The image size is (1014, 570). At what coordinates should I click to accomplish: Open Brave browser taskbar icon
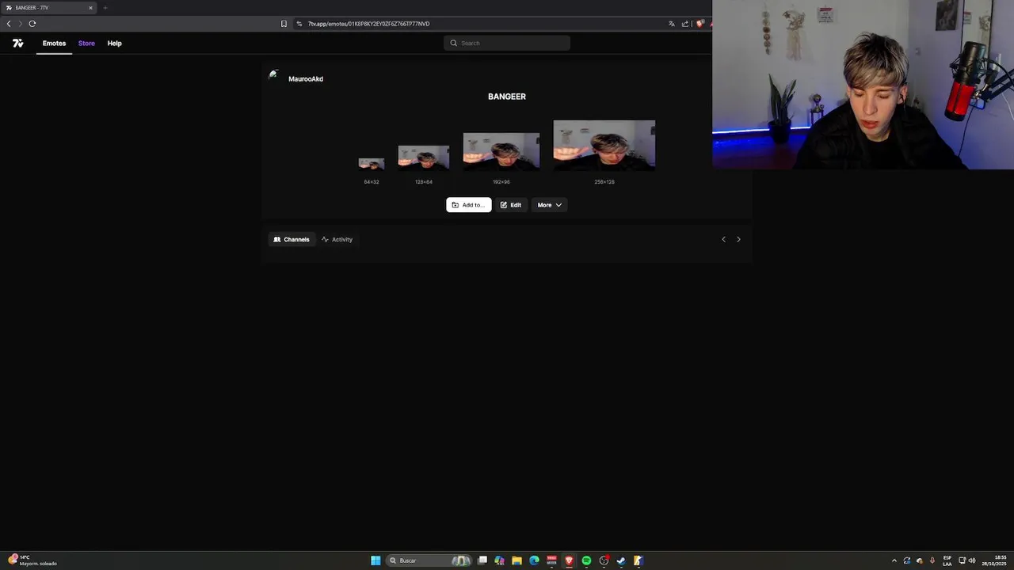569,560
